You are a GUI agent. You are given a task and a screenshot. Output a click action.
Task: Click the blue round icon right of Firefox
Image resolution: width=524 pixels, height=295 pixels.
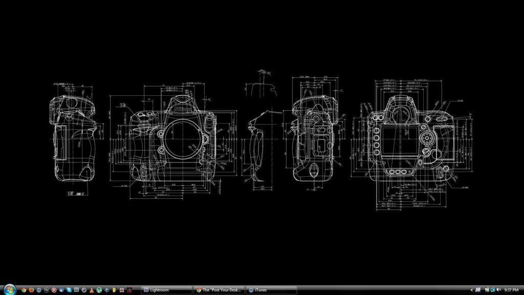tap(39, 290)
